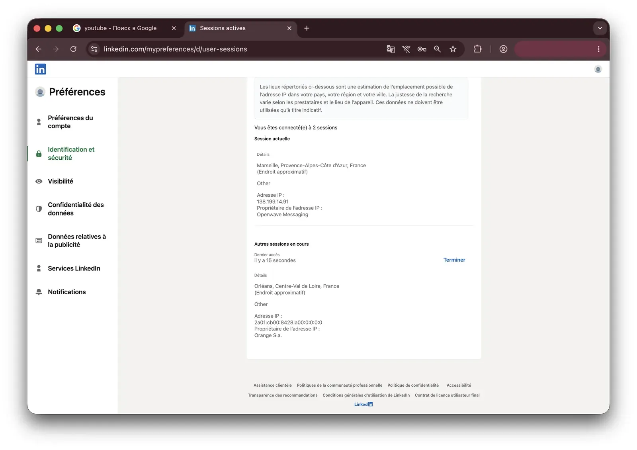Click the Openwave Messaging owner text
This screenshot has width=637, height=450.
coord(282,214)
